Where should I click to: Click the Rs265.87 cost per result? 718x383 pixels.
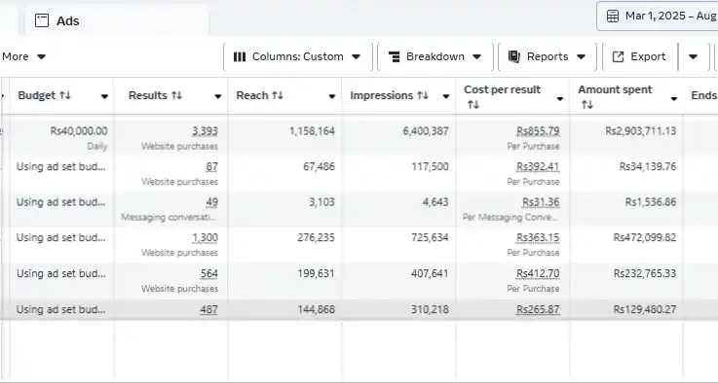point(538,310)
